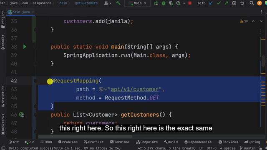Close the Main.java tab
This screenshot has width=267, height=150.
(x=33, y=12)
